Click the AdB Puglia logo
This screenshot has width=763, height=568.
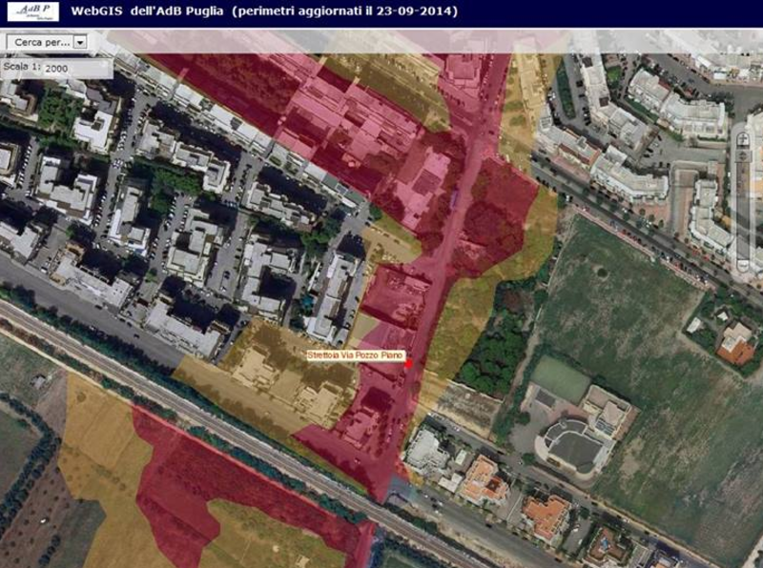[x=36, y=12]
